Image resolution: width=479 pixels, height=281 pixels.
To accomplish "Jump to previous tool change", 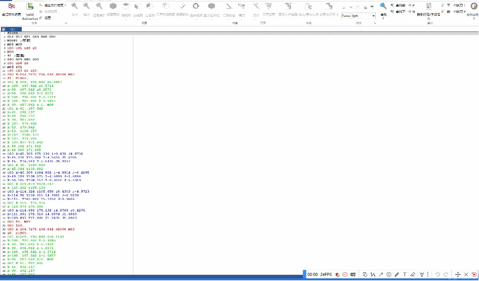I will (454, 12).
